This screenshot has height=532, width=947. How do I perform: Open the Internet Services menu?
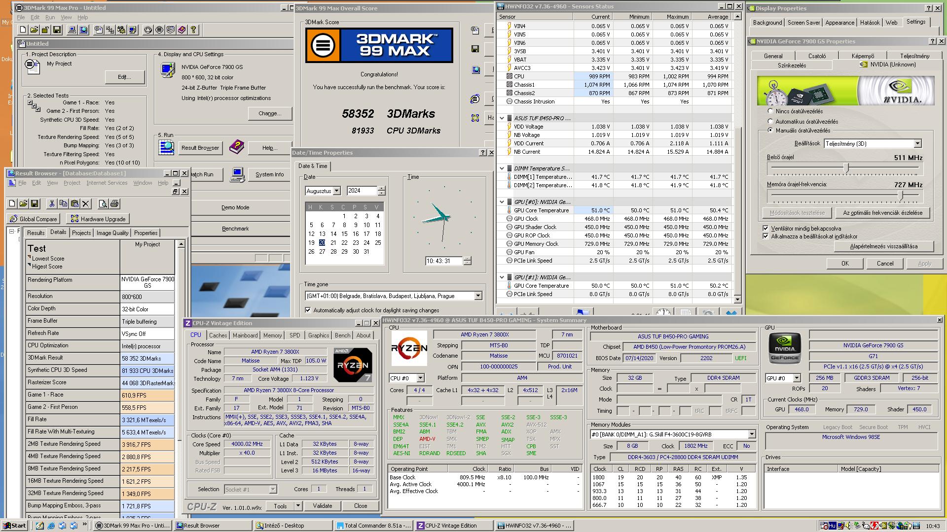[x=107, y=183]
